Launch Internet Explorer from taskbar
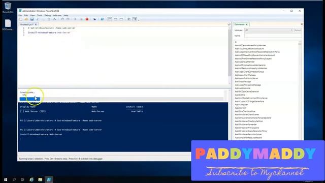This screenshot has height=183, width=325. click(x=31, y=179)
